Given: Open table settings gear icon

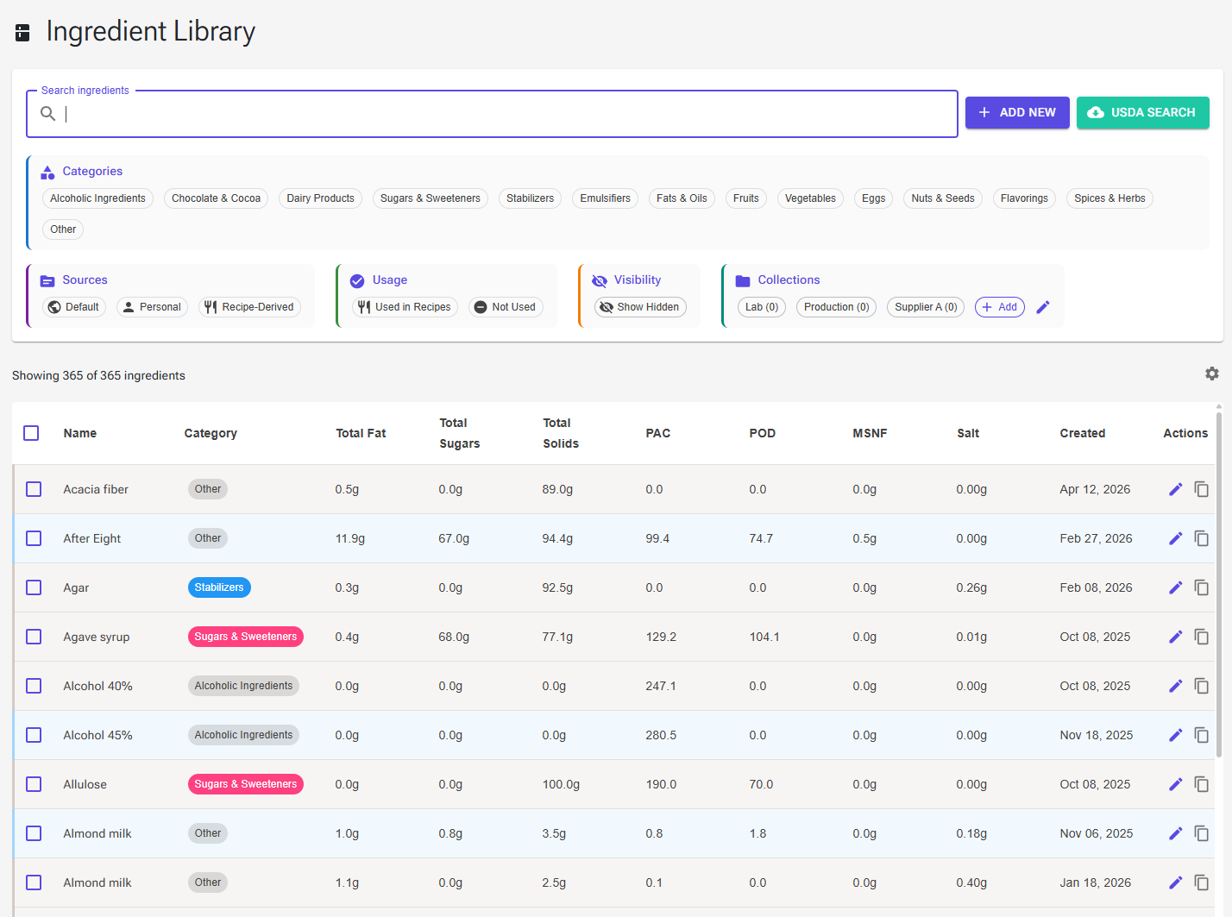Looking at the screenshot, I should pos(1212,374).
